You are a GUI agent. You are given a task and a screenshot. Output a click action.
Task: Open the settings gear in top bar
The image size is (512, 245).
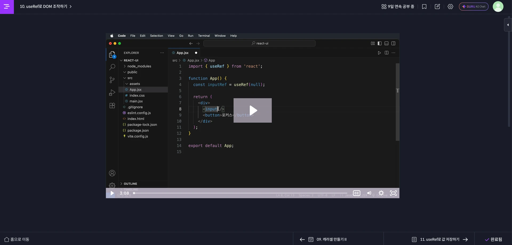[450, 7]
